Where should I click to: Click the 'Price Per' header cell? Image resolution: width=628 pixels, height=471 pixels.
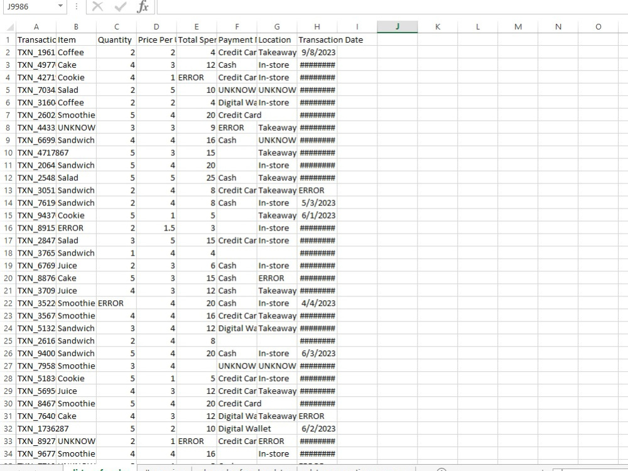click(x=156, y=40)
